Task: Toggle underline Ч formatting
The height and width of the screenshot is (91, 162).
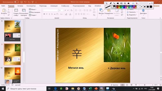Action: coord(49,14)
